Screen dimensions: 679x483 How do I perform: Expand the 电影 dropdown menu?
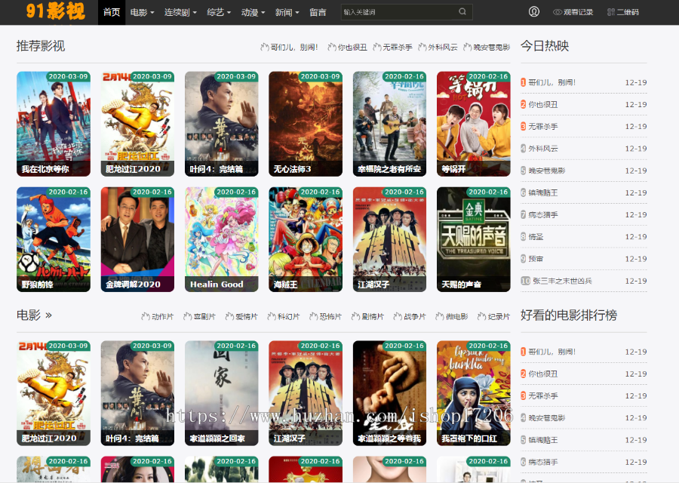click(142, 12)
